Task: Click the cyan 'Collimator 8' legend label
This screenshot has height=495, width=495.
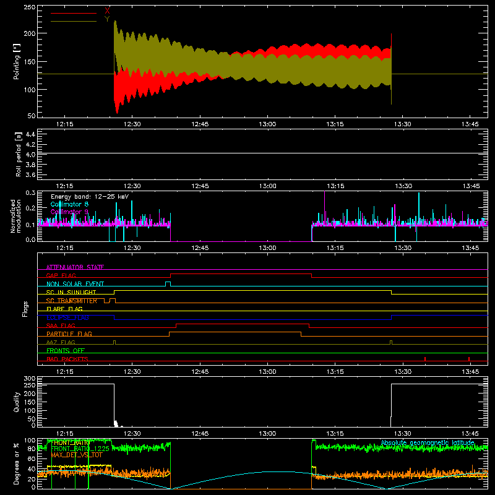Action: pyautogui.click(x=69, y=204)
